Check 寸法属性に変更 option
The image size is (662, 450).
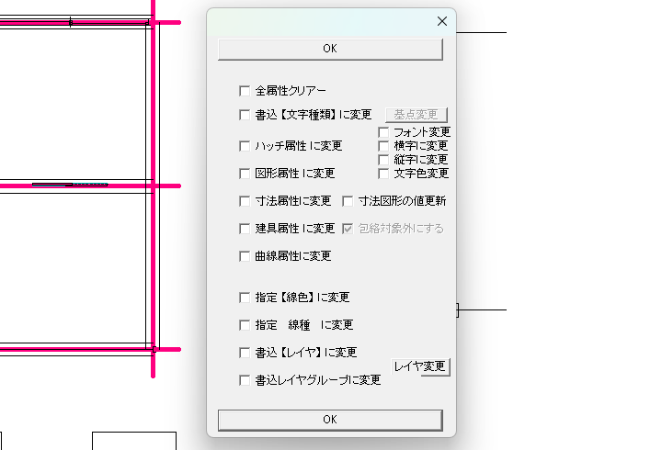[x=245, y=201]
